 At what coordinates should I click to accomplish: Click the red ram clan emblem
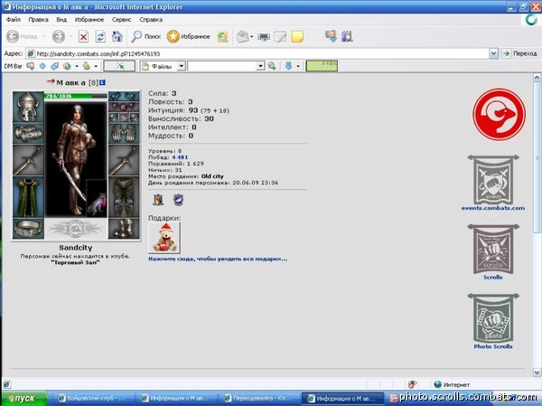499,114
